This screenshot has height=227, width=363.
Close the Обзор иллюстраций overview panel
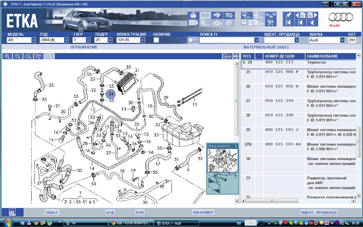236,146
